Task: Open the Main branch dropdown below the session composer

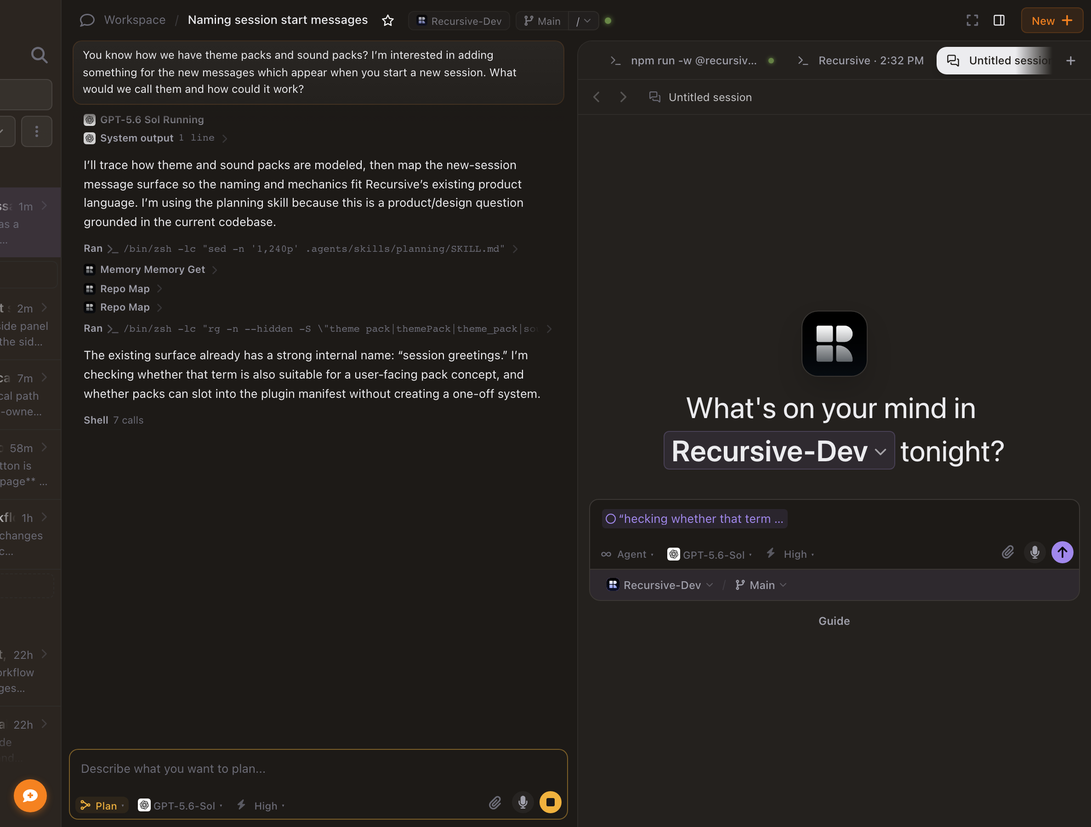Action: point(761,585)
